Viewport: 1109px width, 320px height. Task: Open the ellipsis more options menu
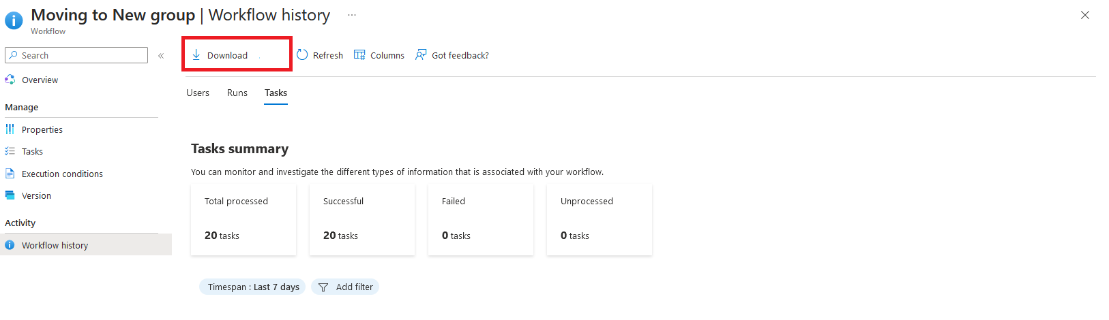point(352,15)
